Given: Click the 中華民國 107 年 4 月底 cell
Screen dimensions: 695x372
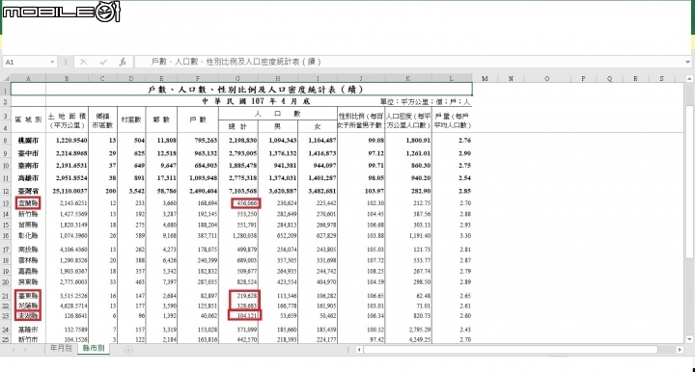Looking at the screenshot, I should tap(256, 101).
